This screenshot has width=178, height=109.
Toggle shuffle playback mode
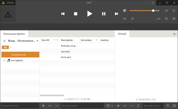[174, 19]
